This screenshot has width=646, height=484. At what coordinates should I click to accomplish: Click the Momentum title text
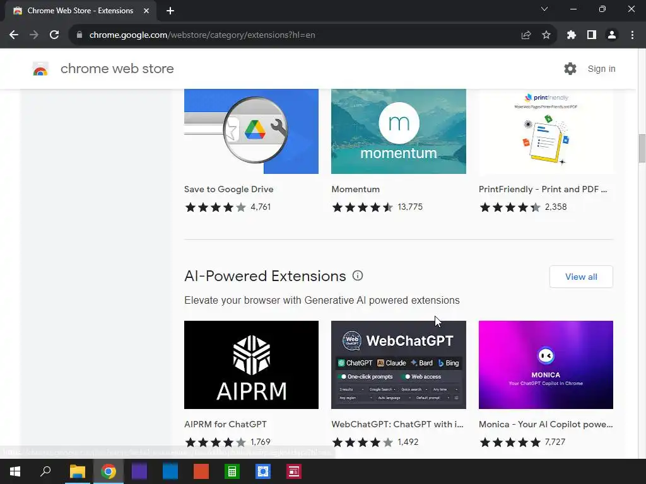tap(356, 189)
